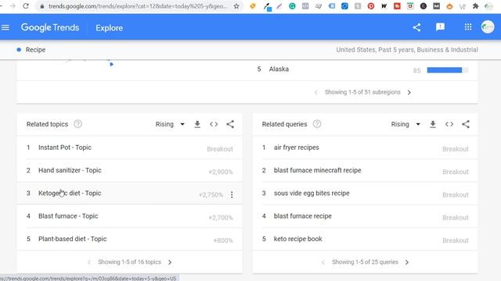Open Rising dropdown in Related topics
Viewport: 501px width, 281px height.
170,124
